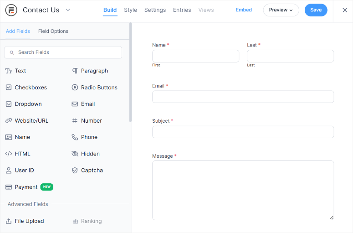
Task: Click the Contact Us form title
Action: point(41,10)
